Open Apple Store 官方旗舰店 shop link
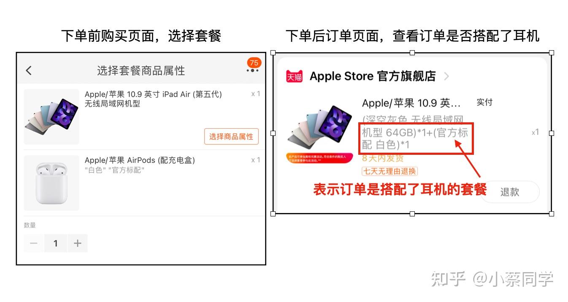Screen dimensions: 568x302 tap(373, 76)
